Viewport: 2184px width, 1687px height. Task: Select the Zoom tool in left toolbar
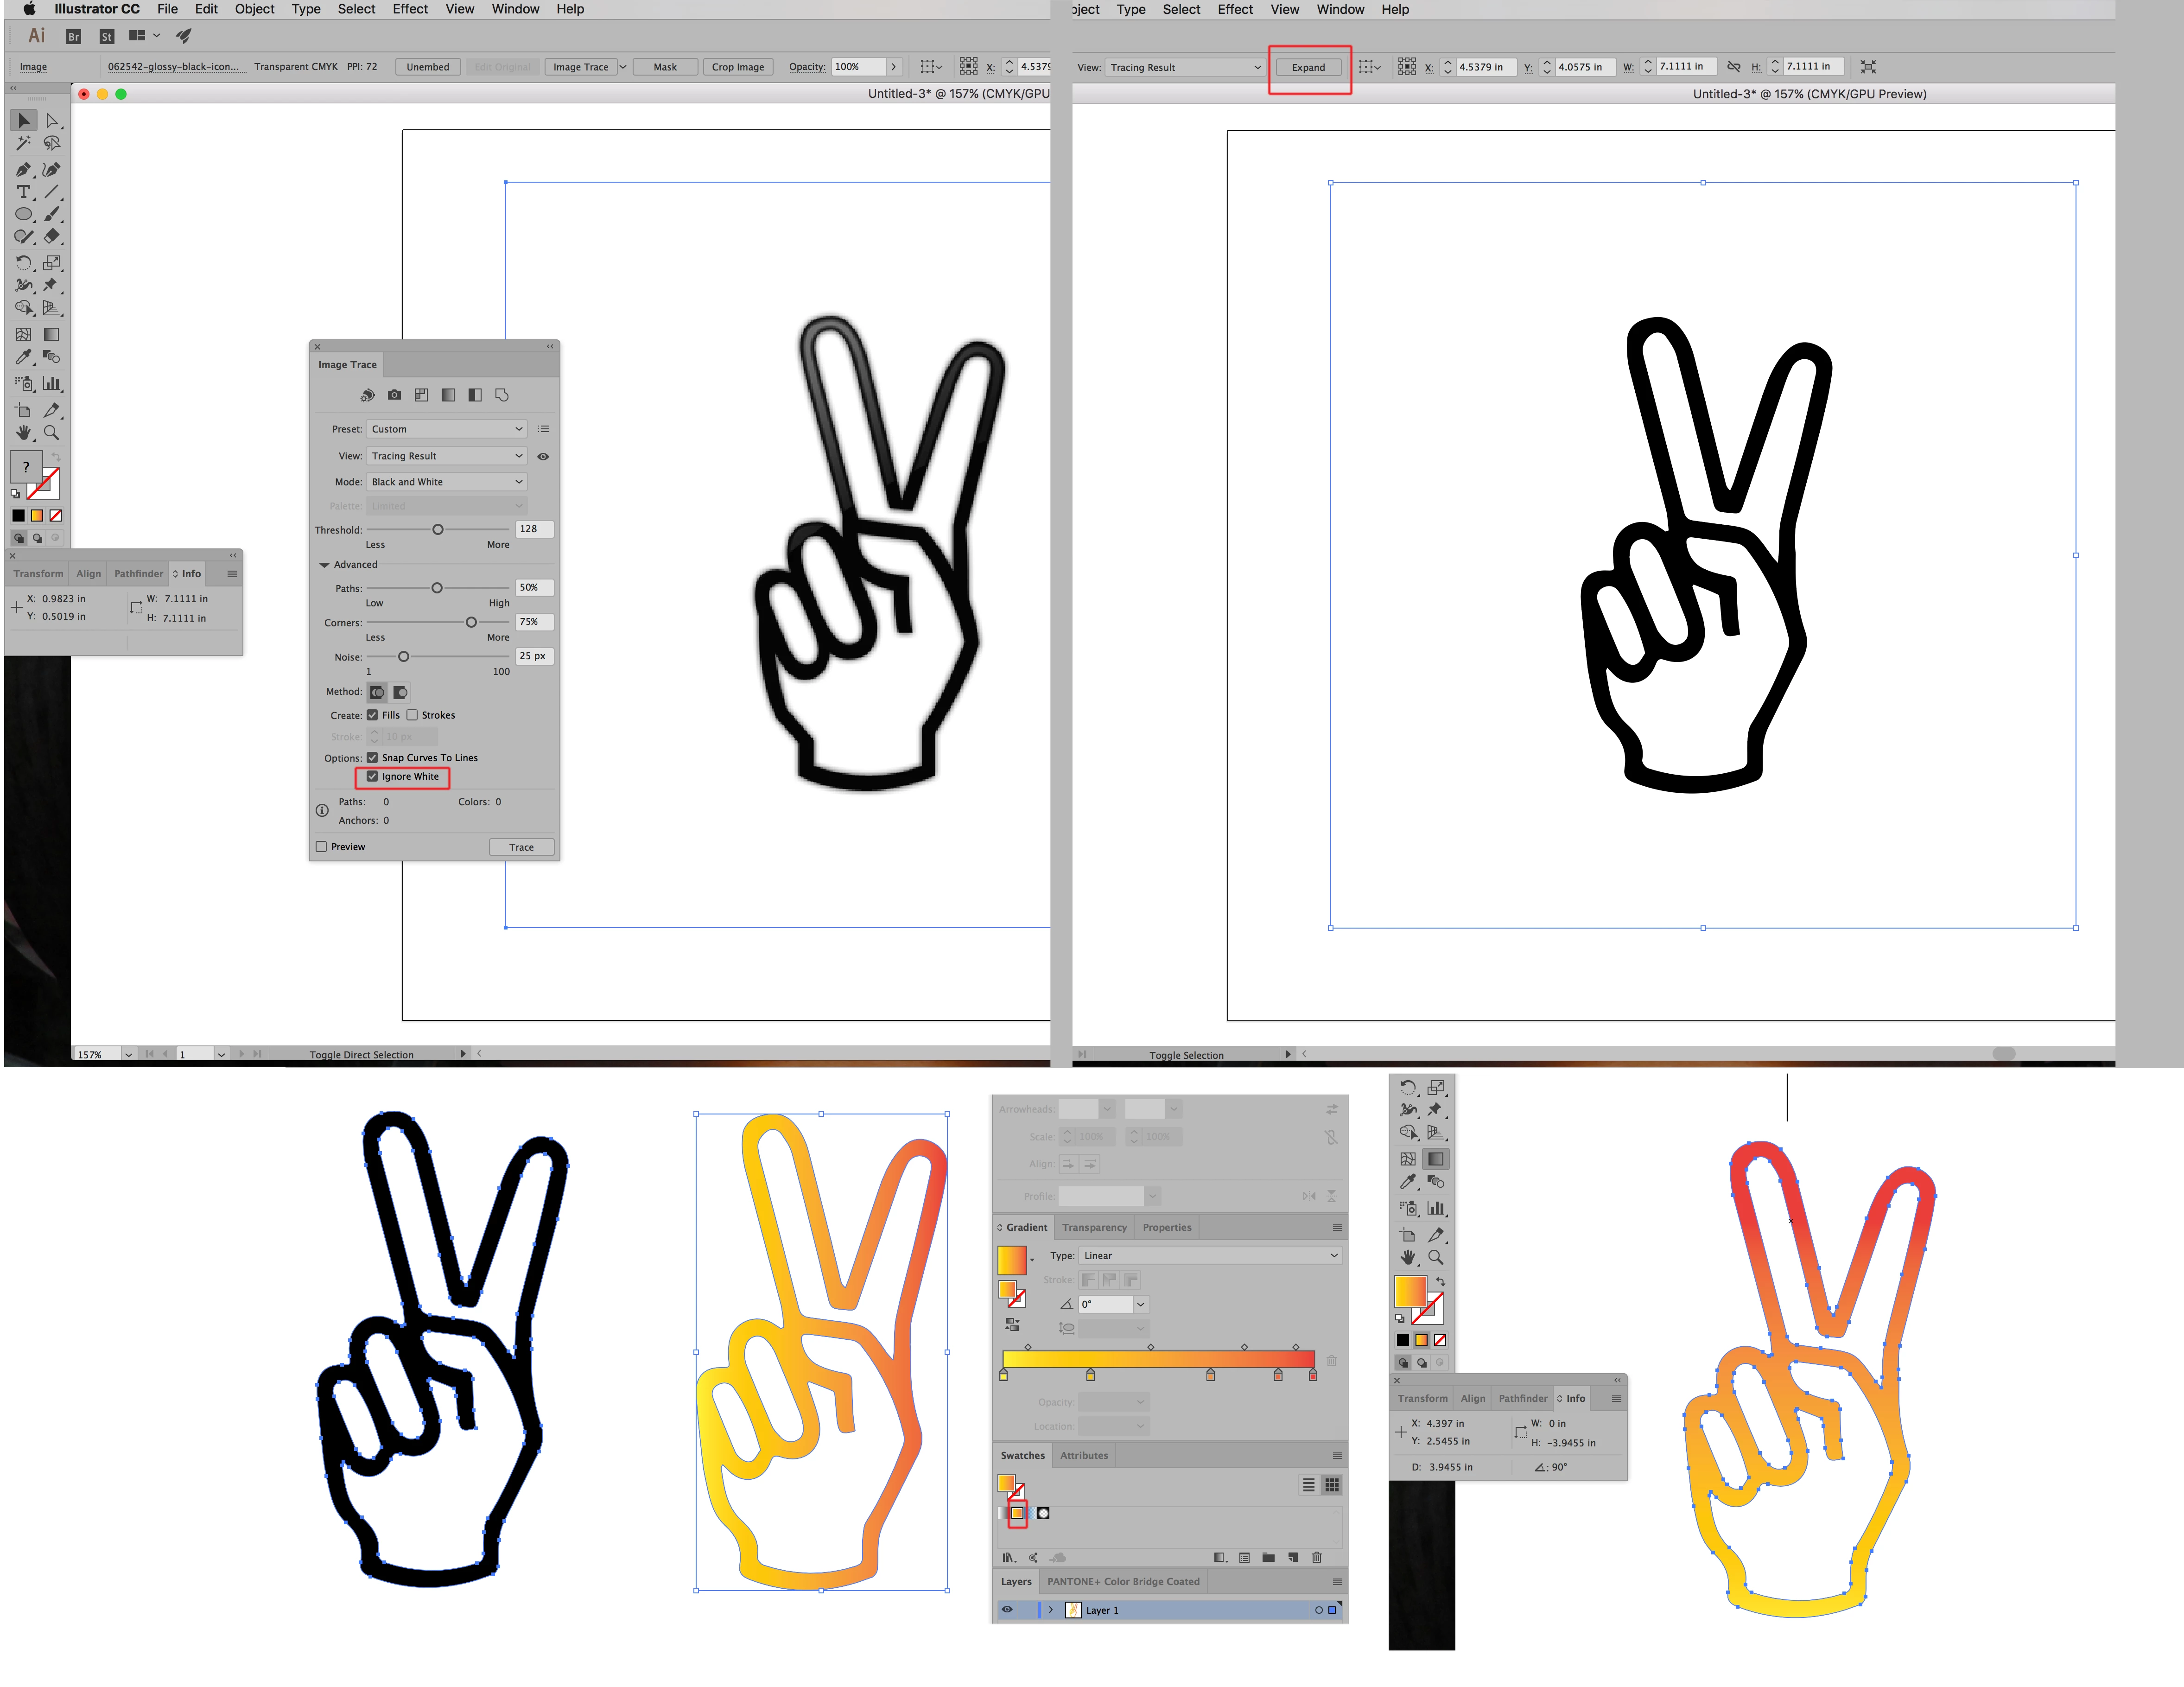tap(51, 433)
